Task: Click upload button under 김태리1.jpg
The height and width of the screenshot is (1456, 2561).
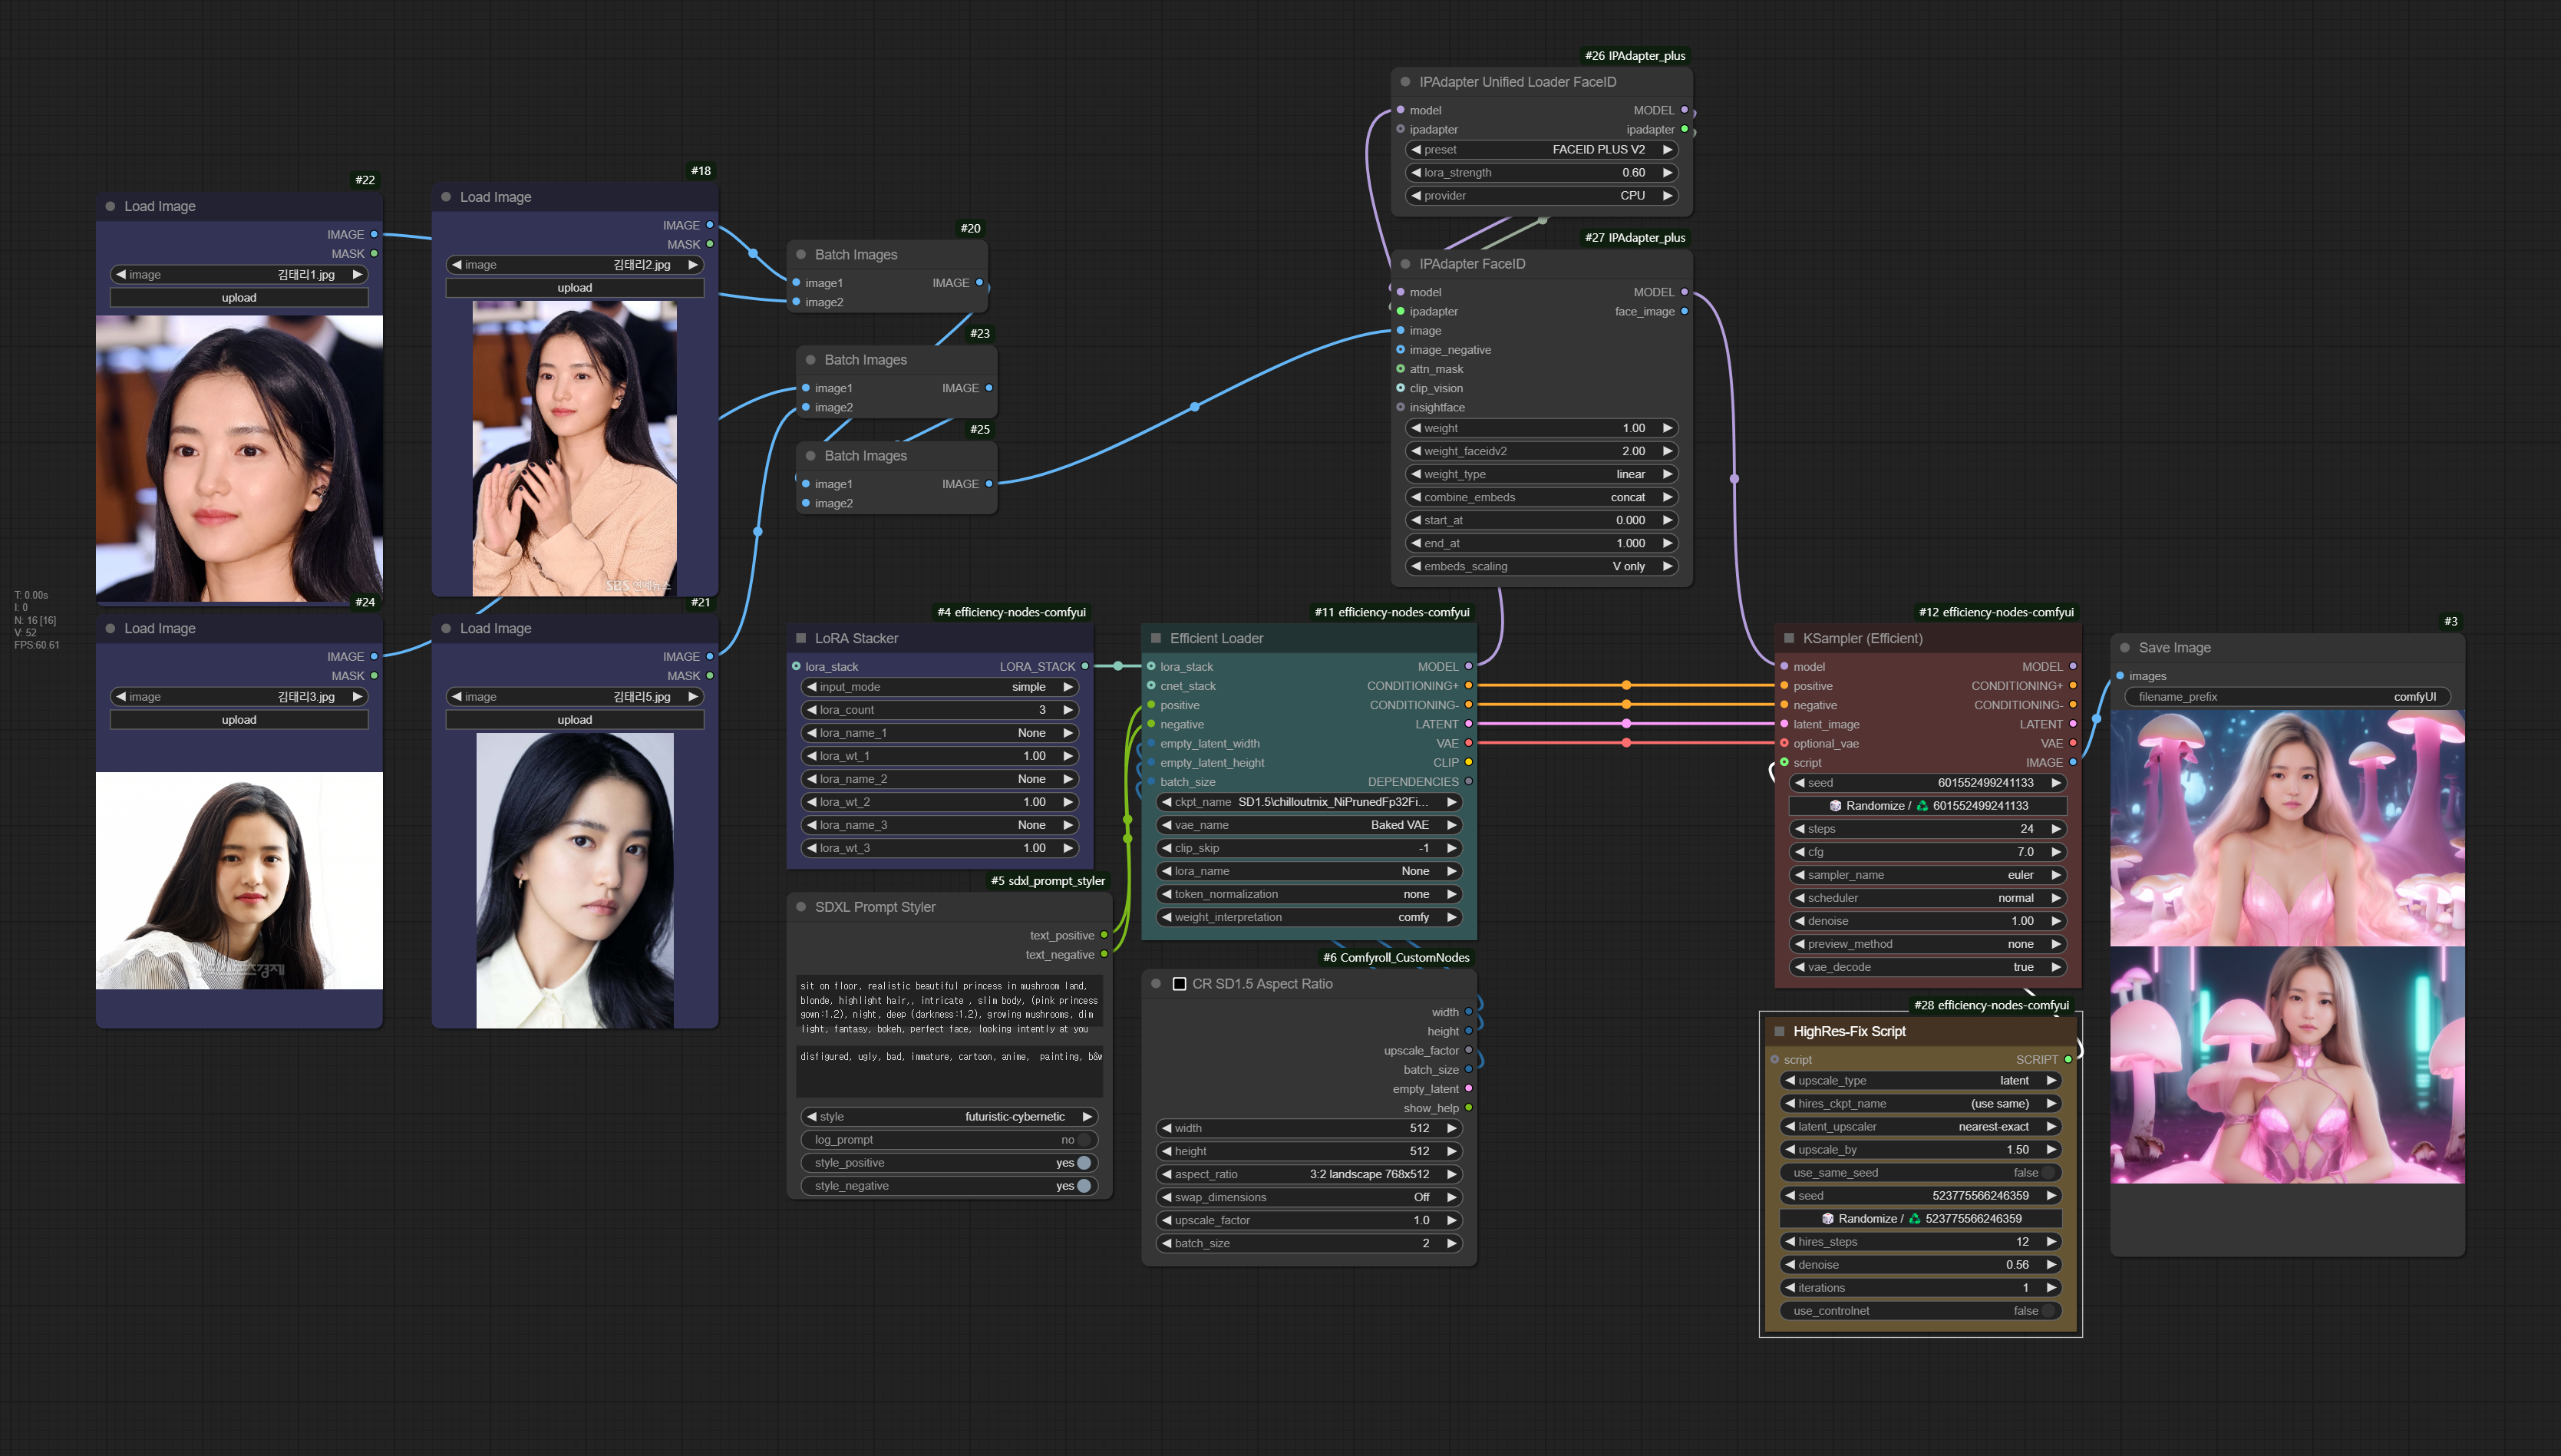Action: [x=239, y=298]
